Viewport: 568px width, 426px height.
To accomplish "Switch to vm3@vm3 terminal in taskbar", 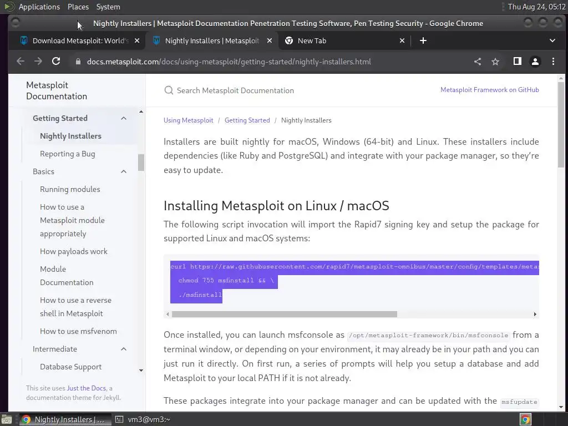I will [x=143, y=419].
